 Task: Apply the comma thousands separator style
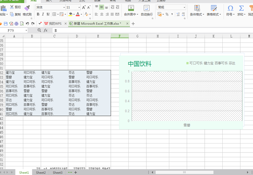click(172, 14)
